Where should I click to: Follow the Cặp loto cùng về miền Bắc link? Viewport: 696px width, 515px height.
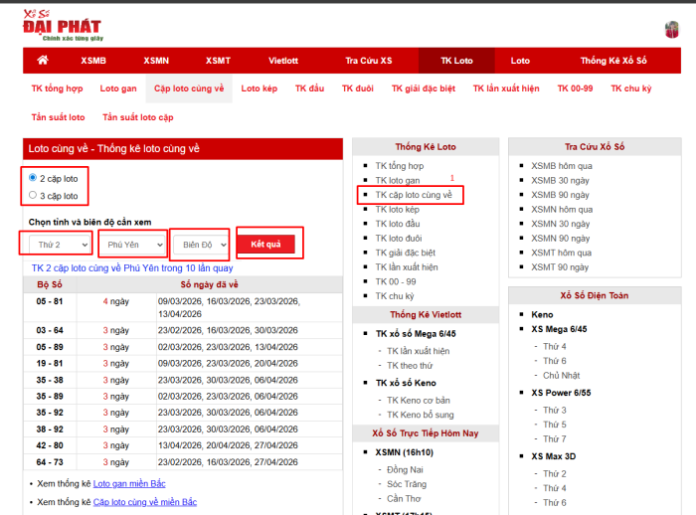145,502
